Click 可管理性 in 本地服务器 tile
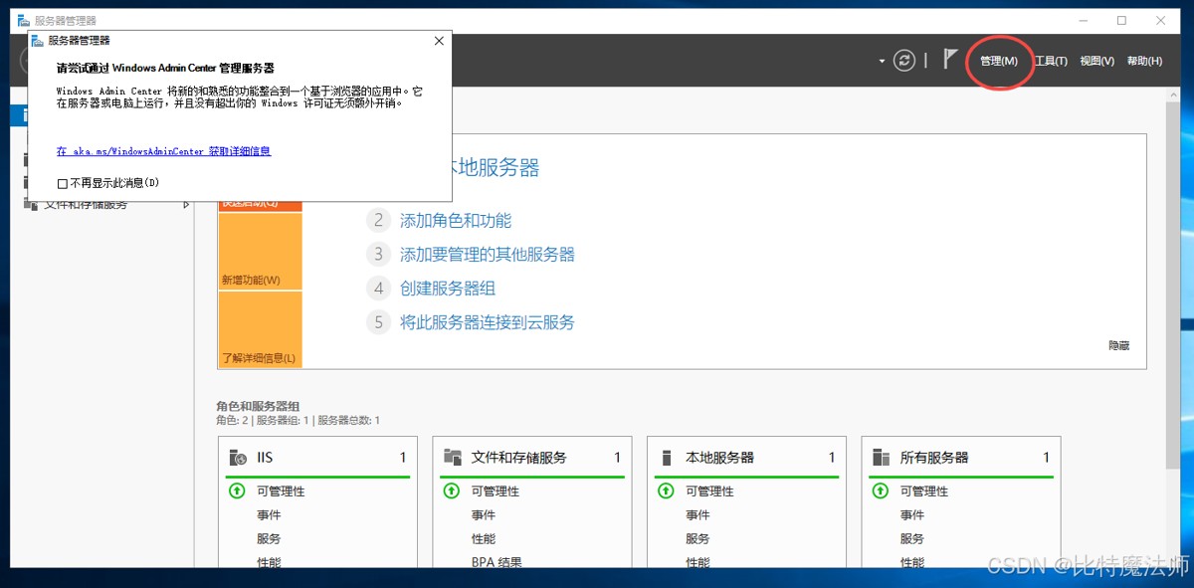This screenshot has height=588, width=1194. (x=709, y=491)
